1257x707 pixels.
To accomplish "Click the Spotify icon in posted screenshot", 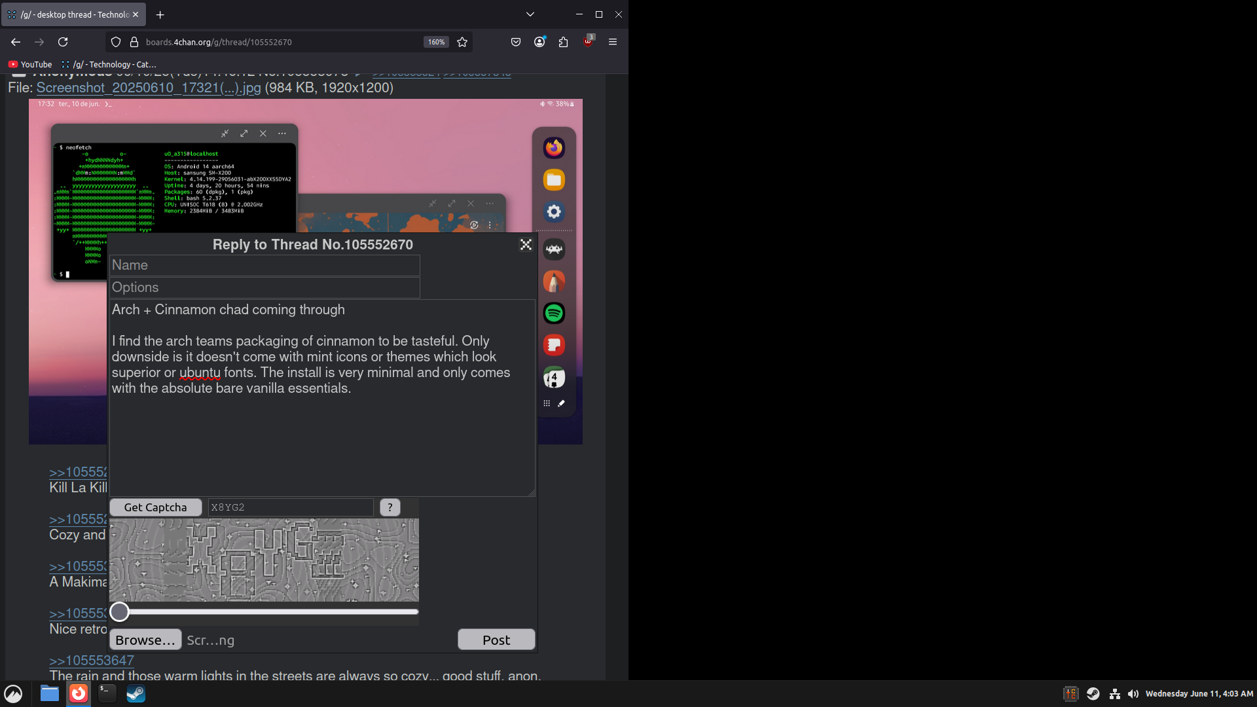I will (554, 313).
